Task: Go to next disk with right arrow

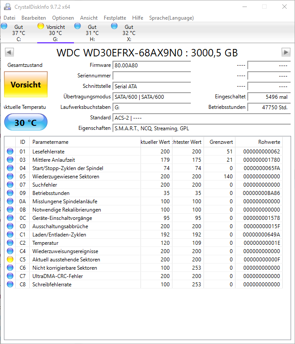Action: pyautogui.click(x=286, y=52)
